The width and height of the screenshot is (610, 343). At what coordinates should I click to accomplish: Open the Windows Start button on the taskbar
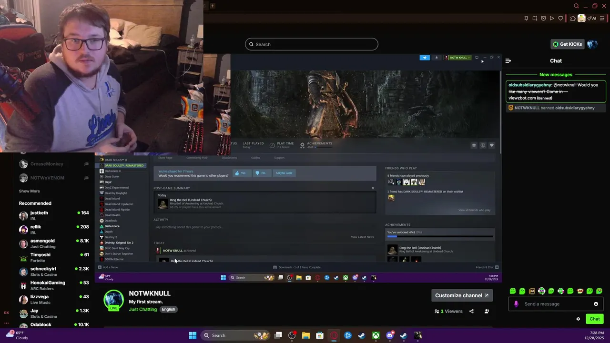coord(193,335)
